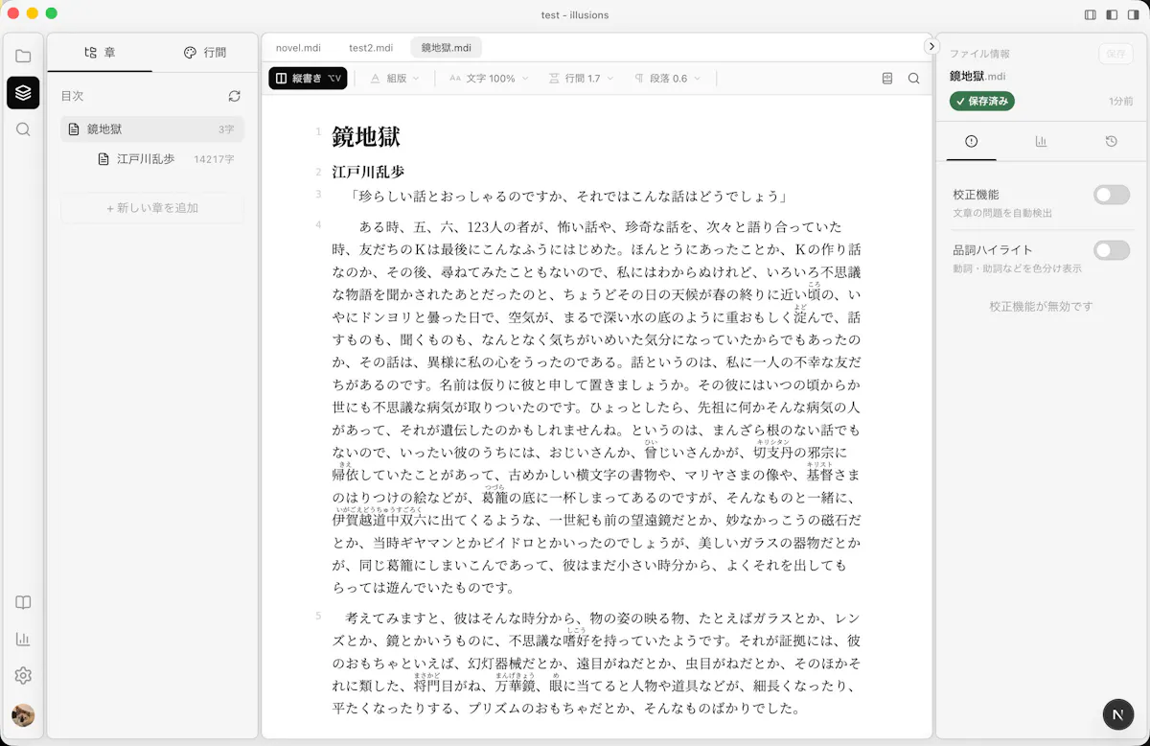Open the bar chart tab in file panel
The height and width of the screenshot is (746, 1150).
point(1041,141)
